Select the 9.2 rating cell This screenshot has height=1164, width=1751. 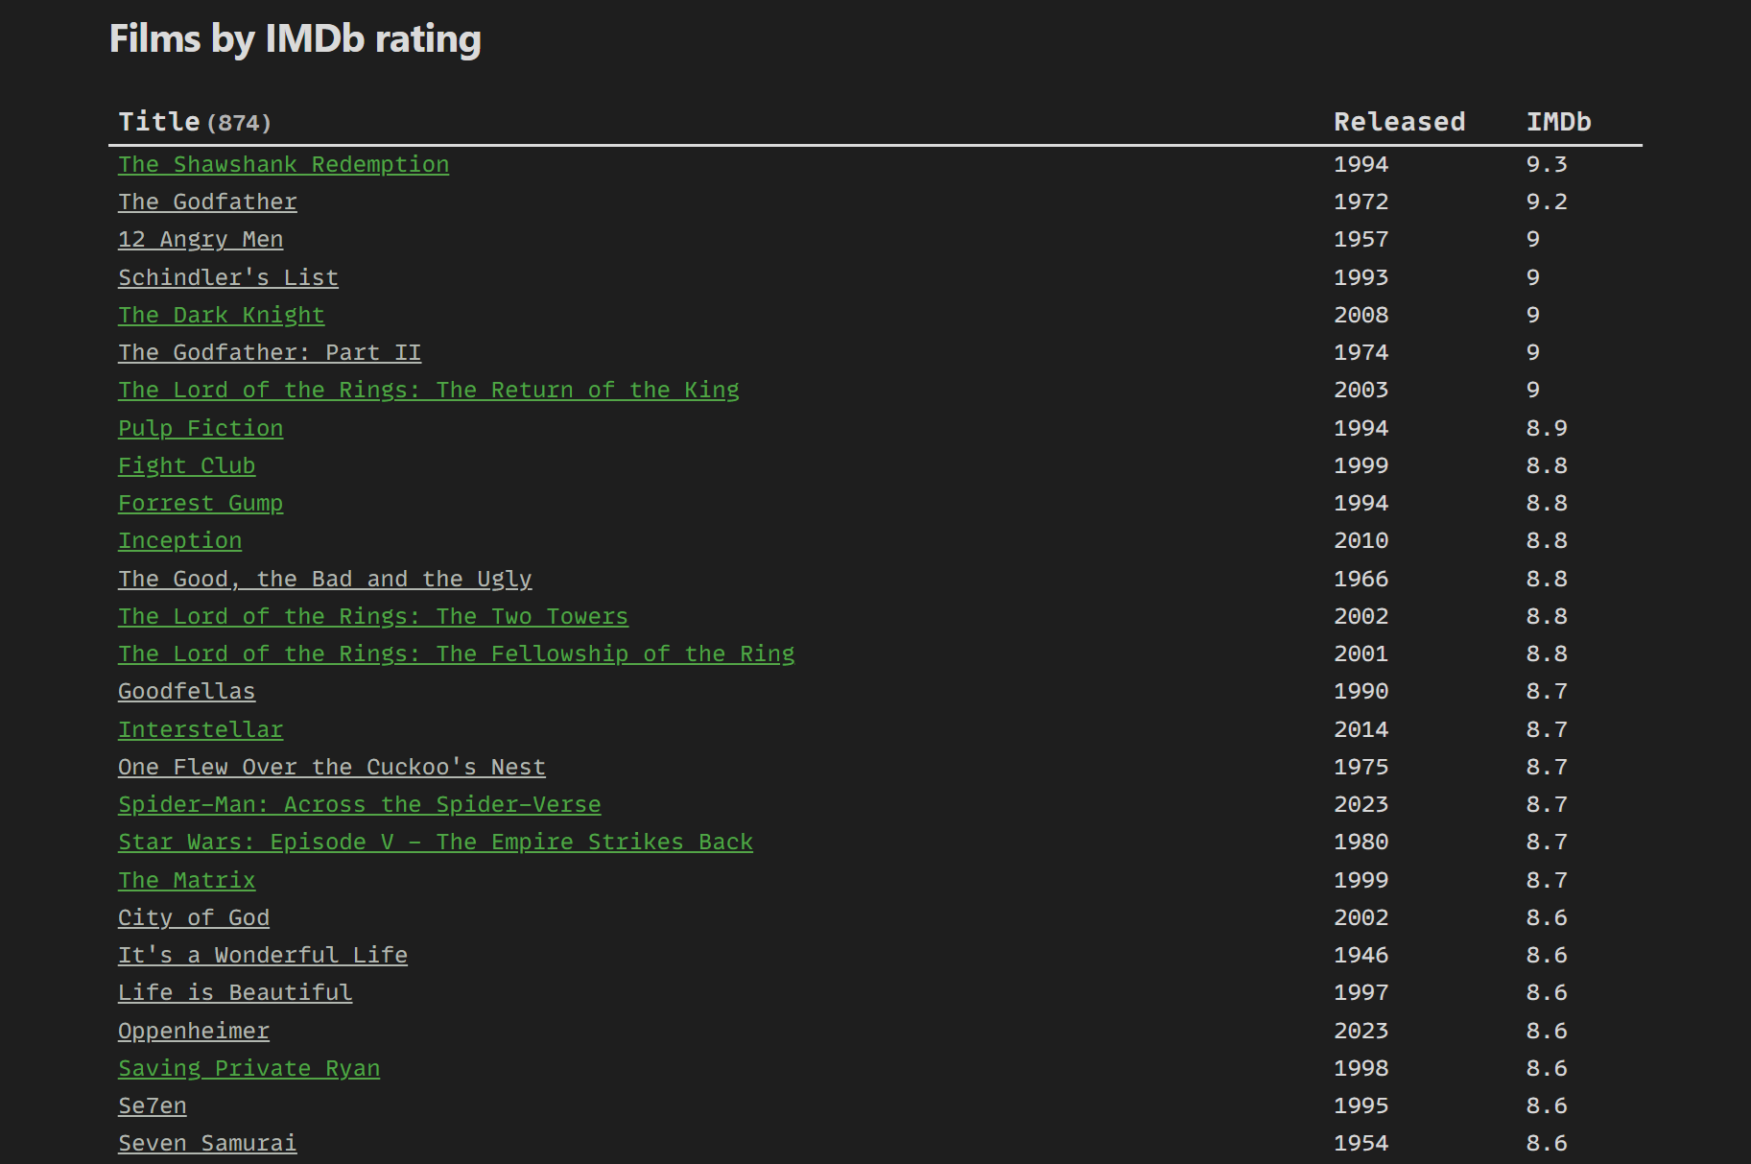(x=1547, y=202)
